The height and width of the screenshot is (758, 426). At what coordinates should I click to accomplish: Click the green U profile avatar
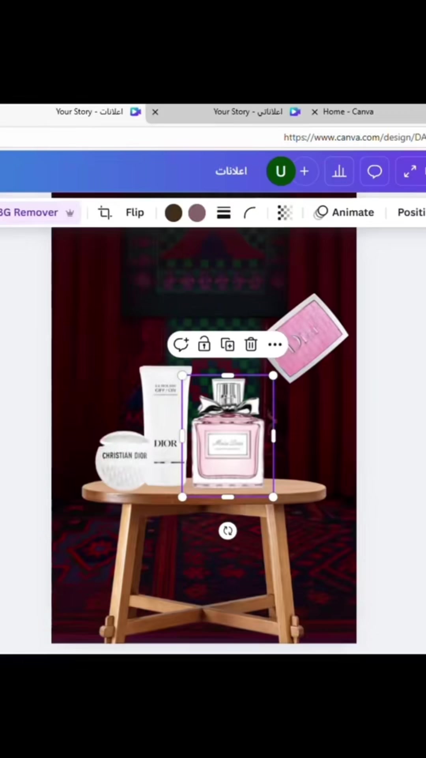click(x=281, y=171)
